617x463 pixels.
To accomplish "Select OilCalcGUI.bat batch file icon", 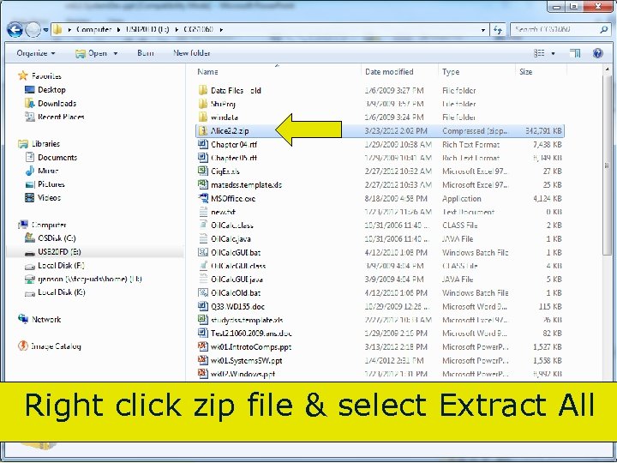I will pyautogui.click(x=202, y=252).
